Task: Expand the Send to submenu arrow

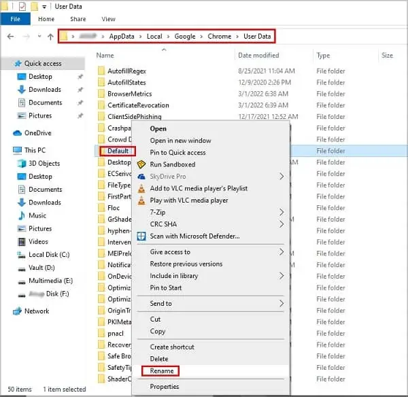Action: [x=282, y=303]
